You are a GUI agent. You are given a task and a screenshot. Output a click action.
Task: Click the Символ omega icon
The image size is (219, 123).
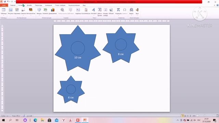125,10
